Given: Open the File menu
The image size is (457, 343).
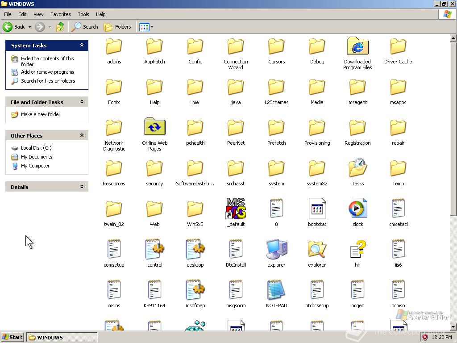Looking at the screenshot, I should coord(8,14).
